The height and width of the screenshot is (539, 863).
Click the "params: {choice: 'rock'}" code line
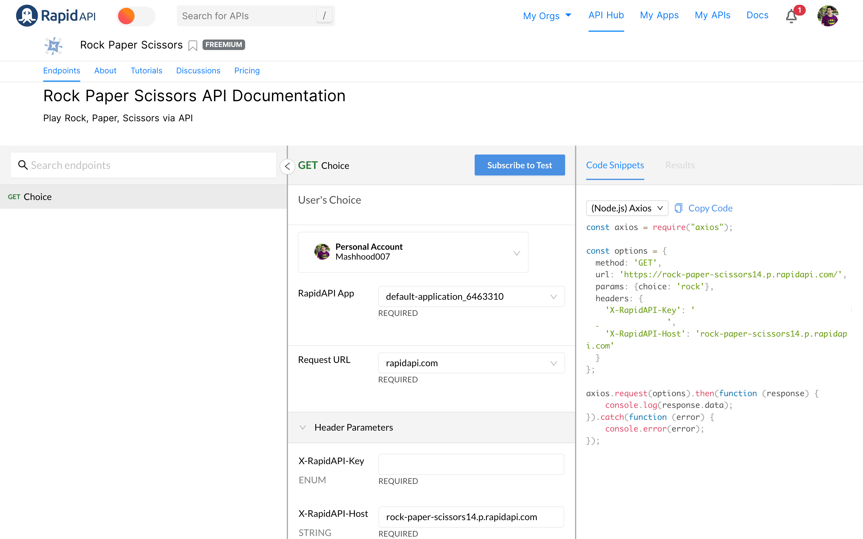654,286
